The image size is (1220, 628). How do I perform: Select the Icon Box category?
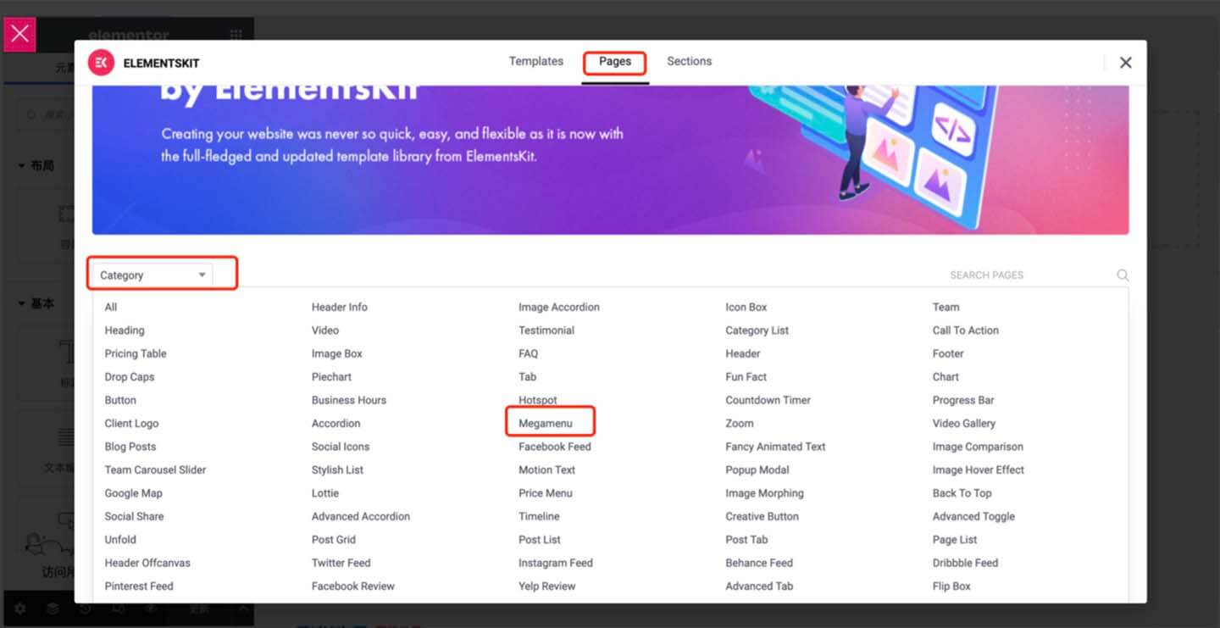click(x=746, y=307)
